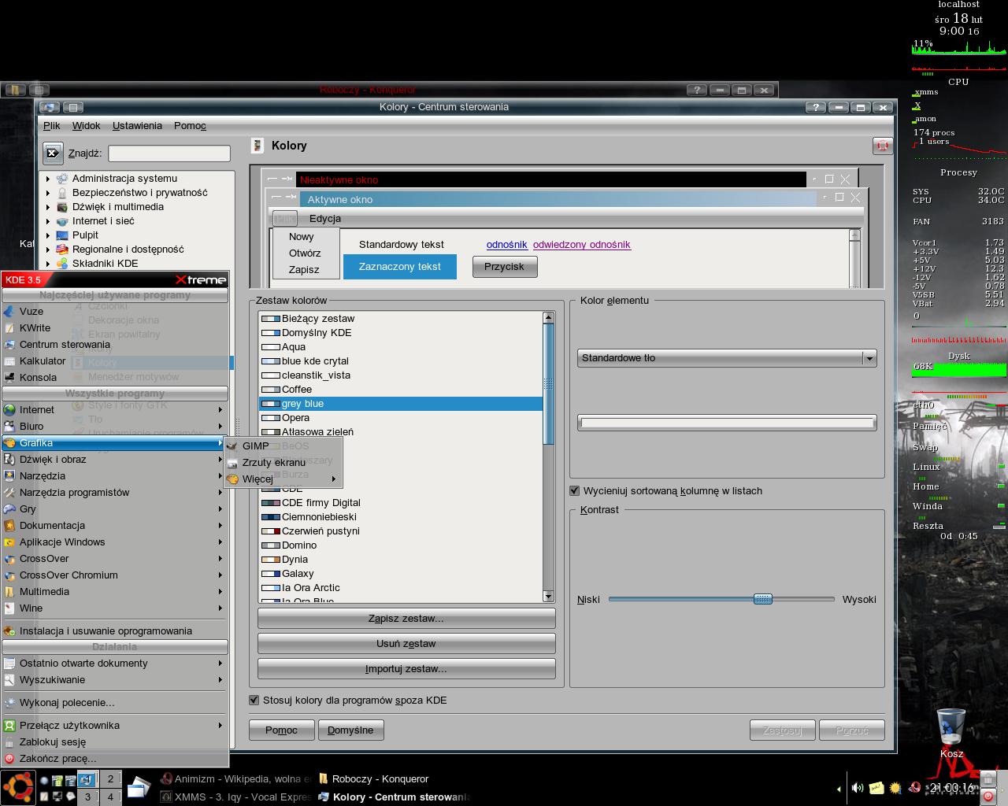Open the yellow sticky notes tray icon
The height and width of the screenshot is (806, 1008).
click(876, 788)
